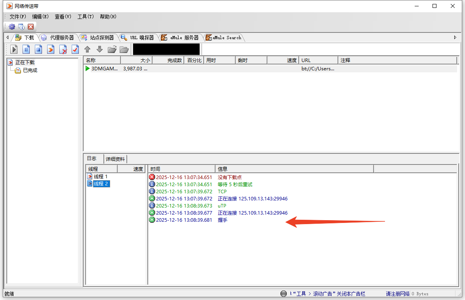
Task: Click the red X icon beside the gear
Action: (x=30, y=27)
